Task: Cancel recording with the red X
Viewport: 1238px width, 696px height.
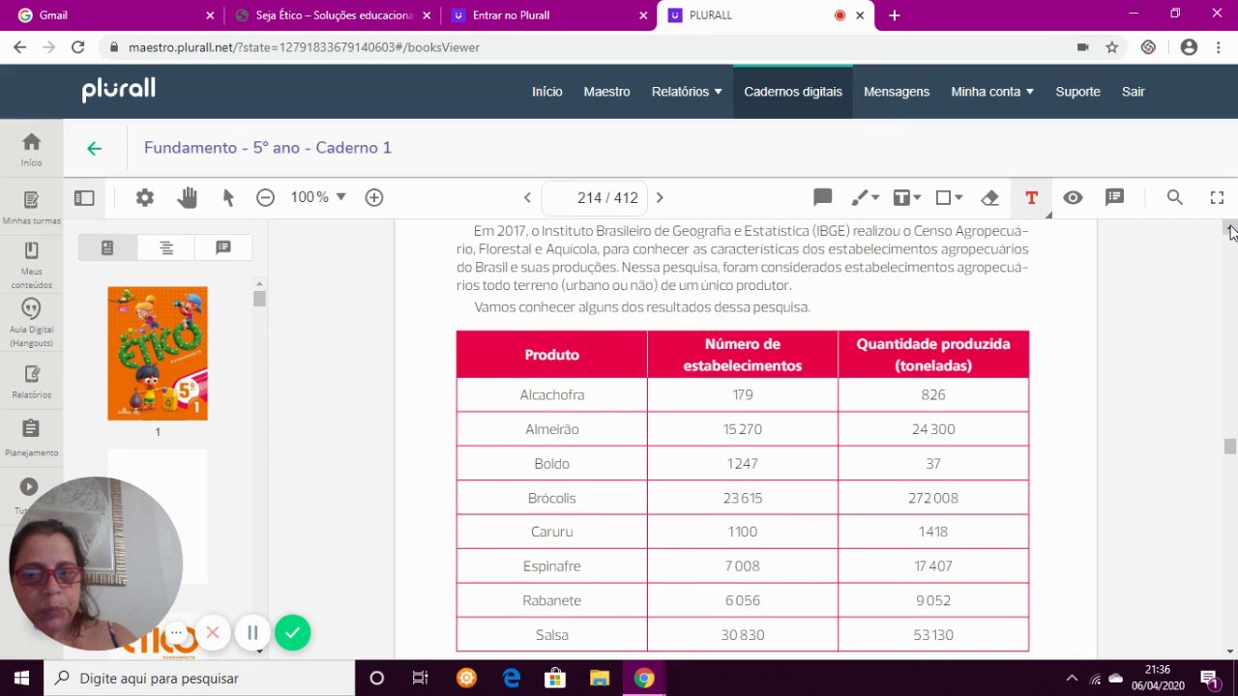Action: click(213, 633)
